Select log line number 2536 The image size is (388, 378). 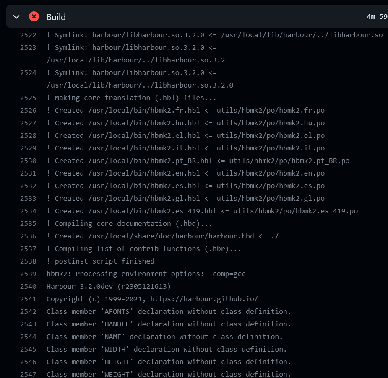(28, 236)
